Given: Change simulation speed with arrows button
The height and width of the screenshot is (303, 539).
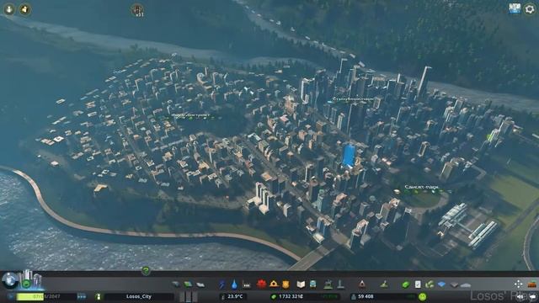Looking at the screenshot, I should coord(82,296).
